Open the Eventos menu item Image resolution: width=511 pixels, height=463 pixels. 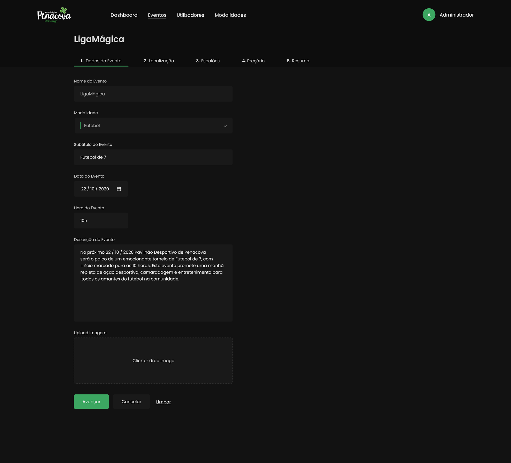157,15
